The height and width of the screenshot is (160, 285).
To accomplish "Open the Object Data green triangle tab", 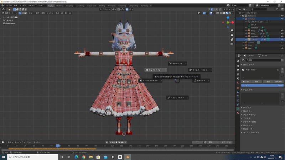I will 238,109.
